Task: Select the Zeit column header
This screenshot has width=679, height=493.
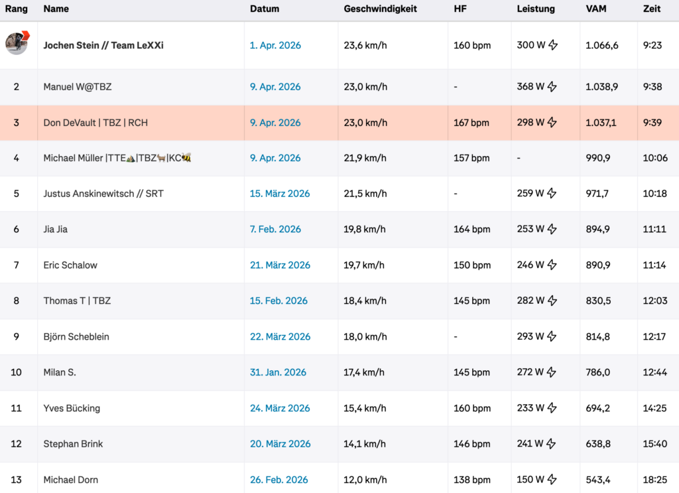Action: click(651, 9)
